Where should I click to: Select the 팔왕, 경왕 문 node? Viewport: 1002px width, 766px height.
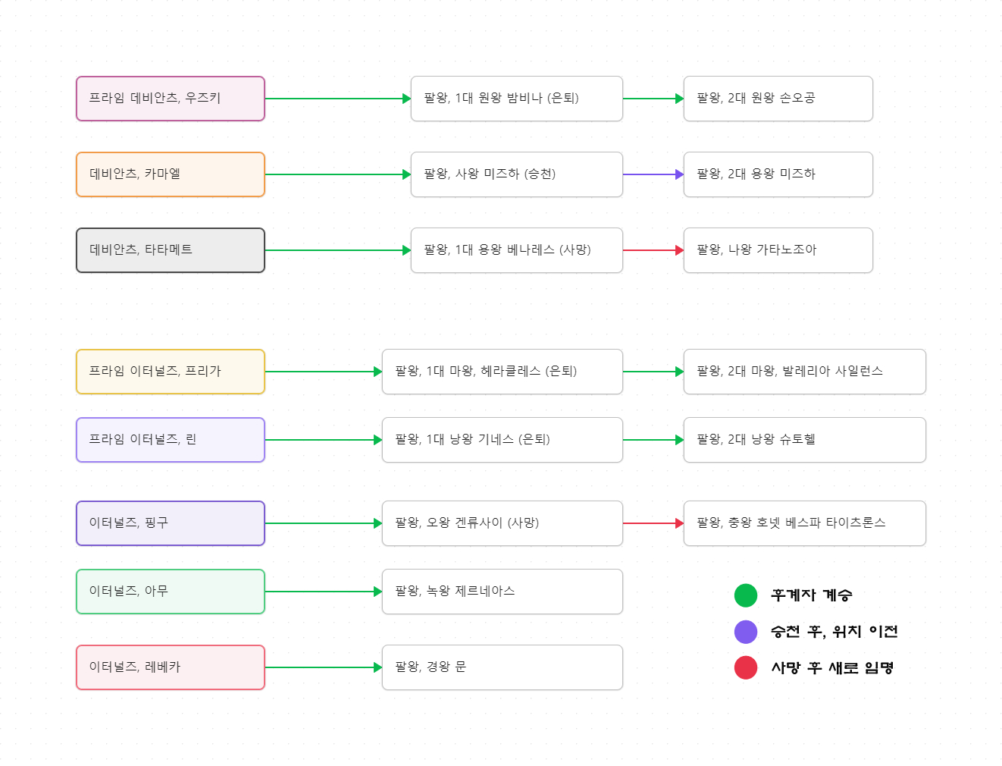point(502,667)
